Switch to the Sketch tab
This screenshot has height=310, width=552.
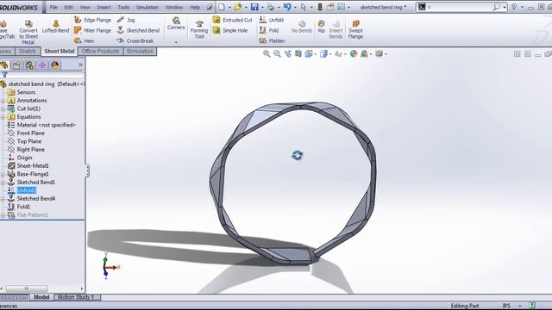coord(28,52)
